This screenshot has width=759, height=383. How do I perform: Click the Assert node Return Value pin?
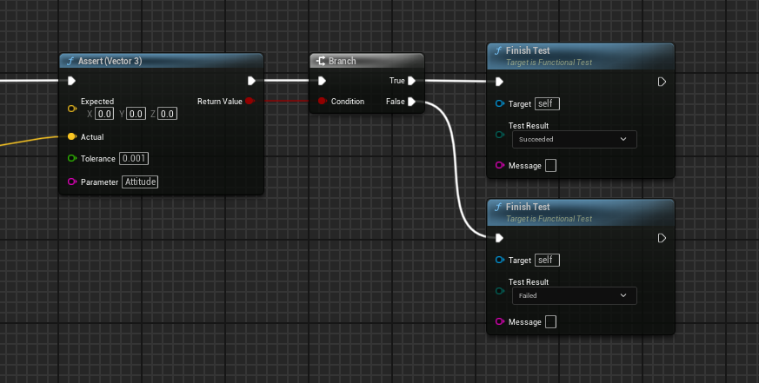pos(250,102)
